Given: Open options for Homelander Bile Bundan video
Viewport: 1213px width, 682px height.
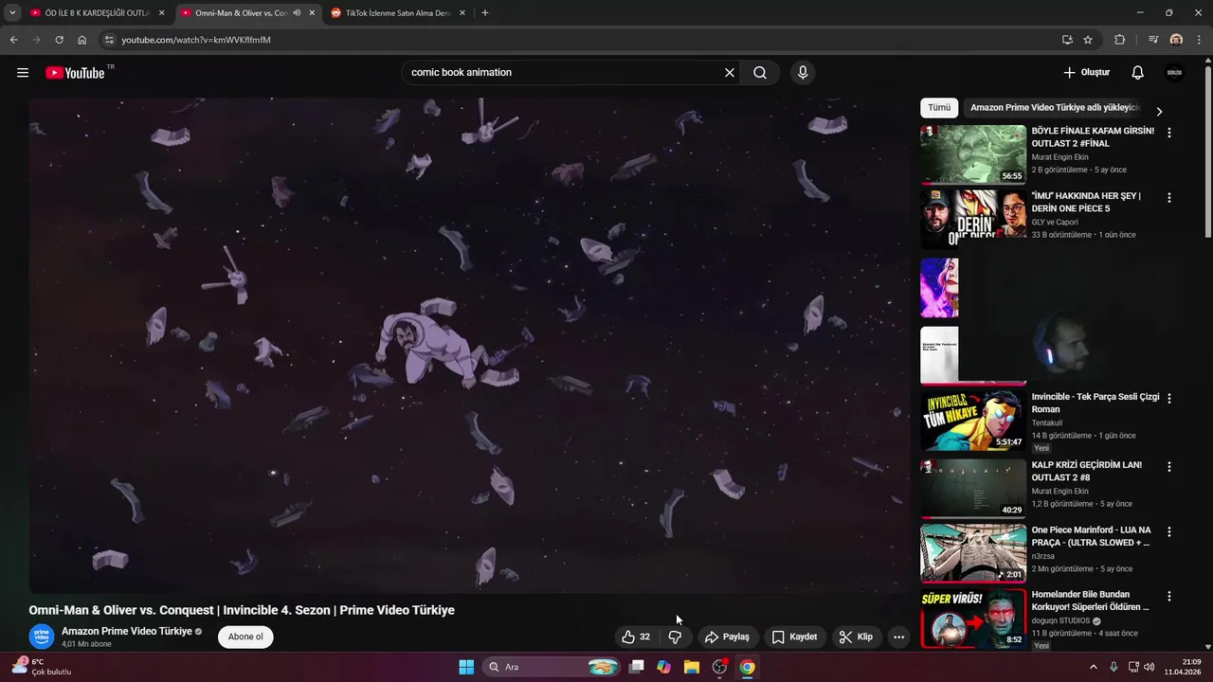Looking at the screenshot, I should tap(1168, 597).
